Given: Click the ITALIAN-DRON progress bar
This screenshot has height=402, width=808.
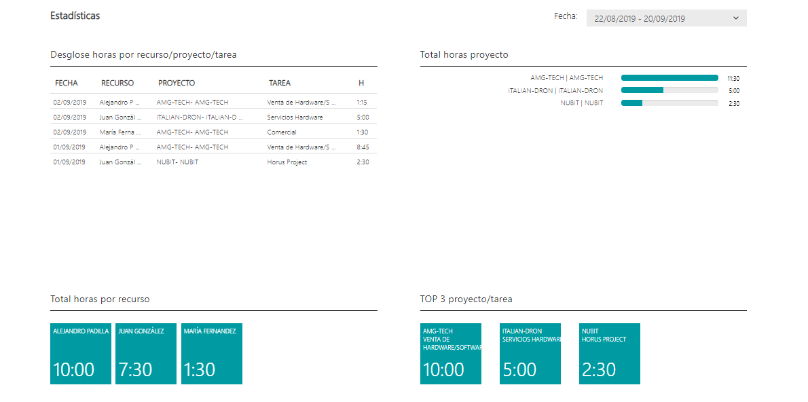Looking at the screenshot, I should click(x=669, y=90).
